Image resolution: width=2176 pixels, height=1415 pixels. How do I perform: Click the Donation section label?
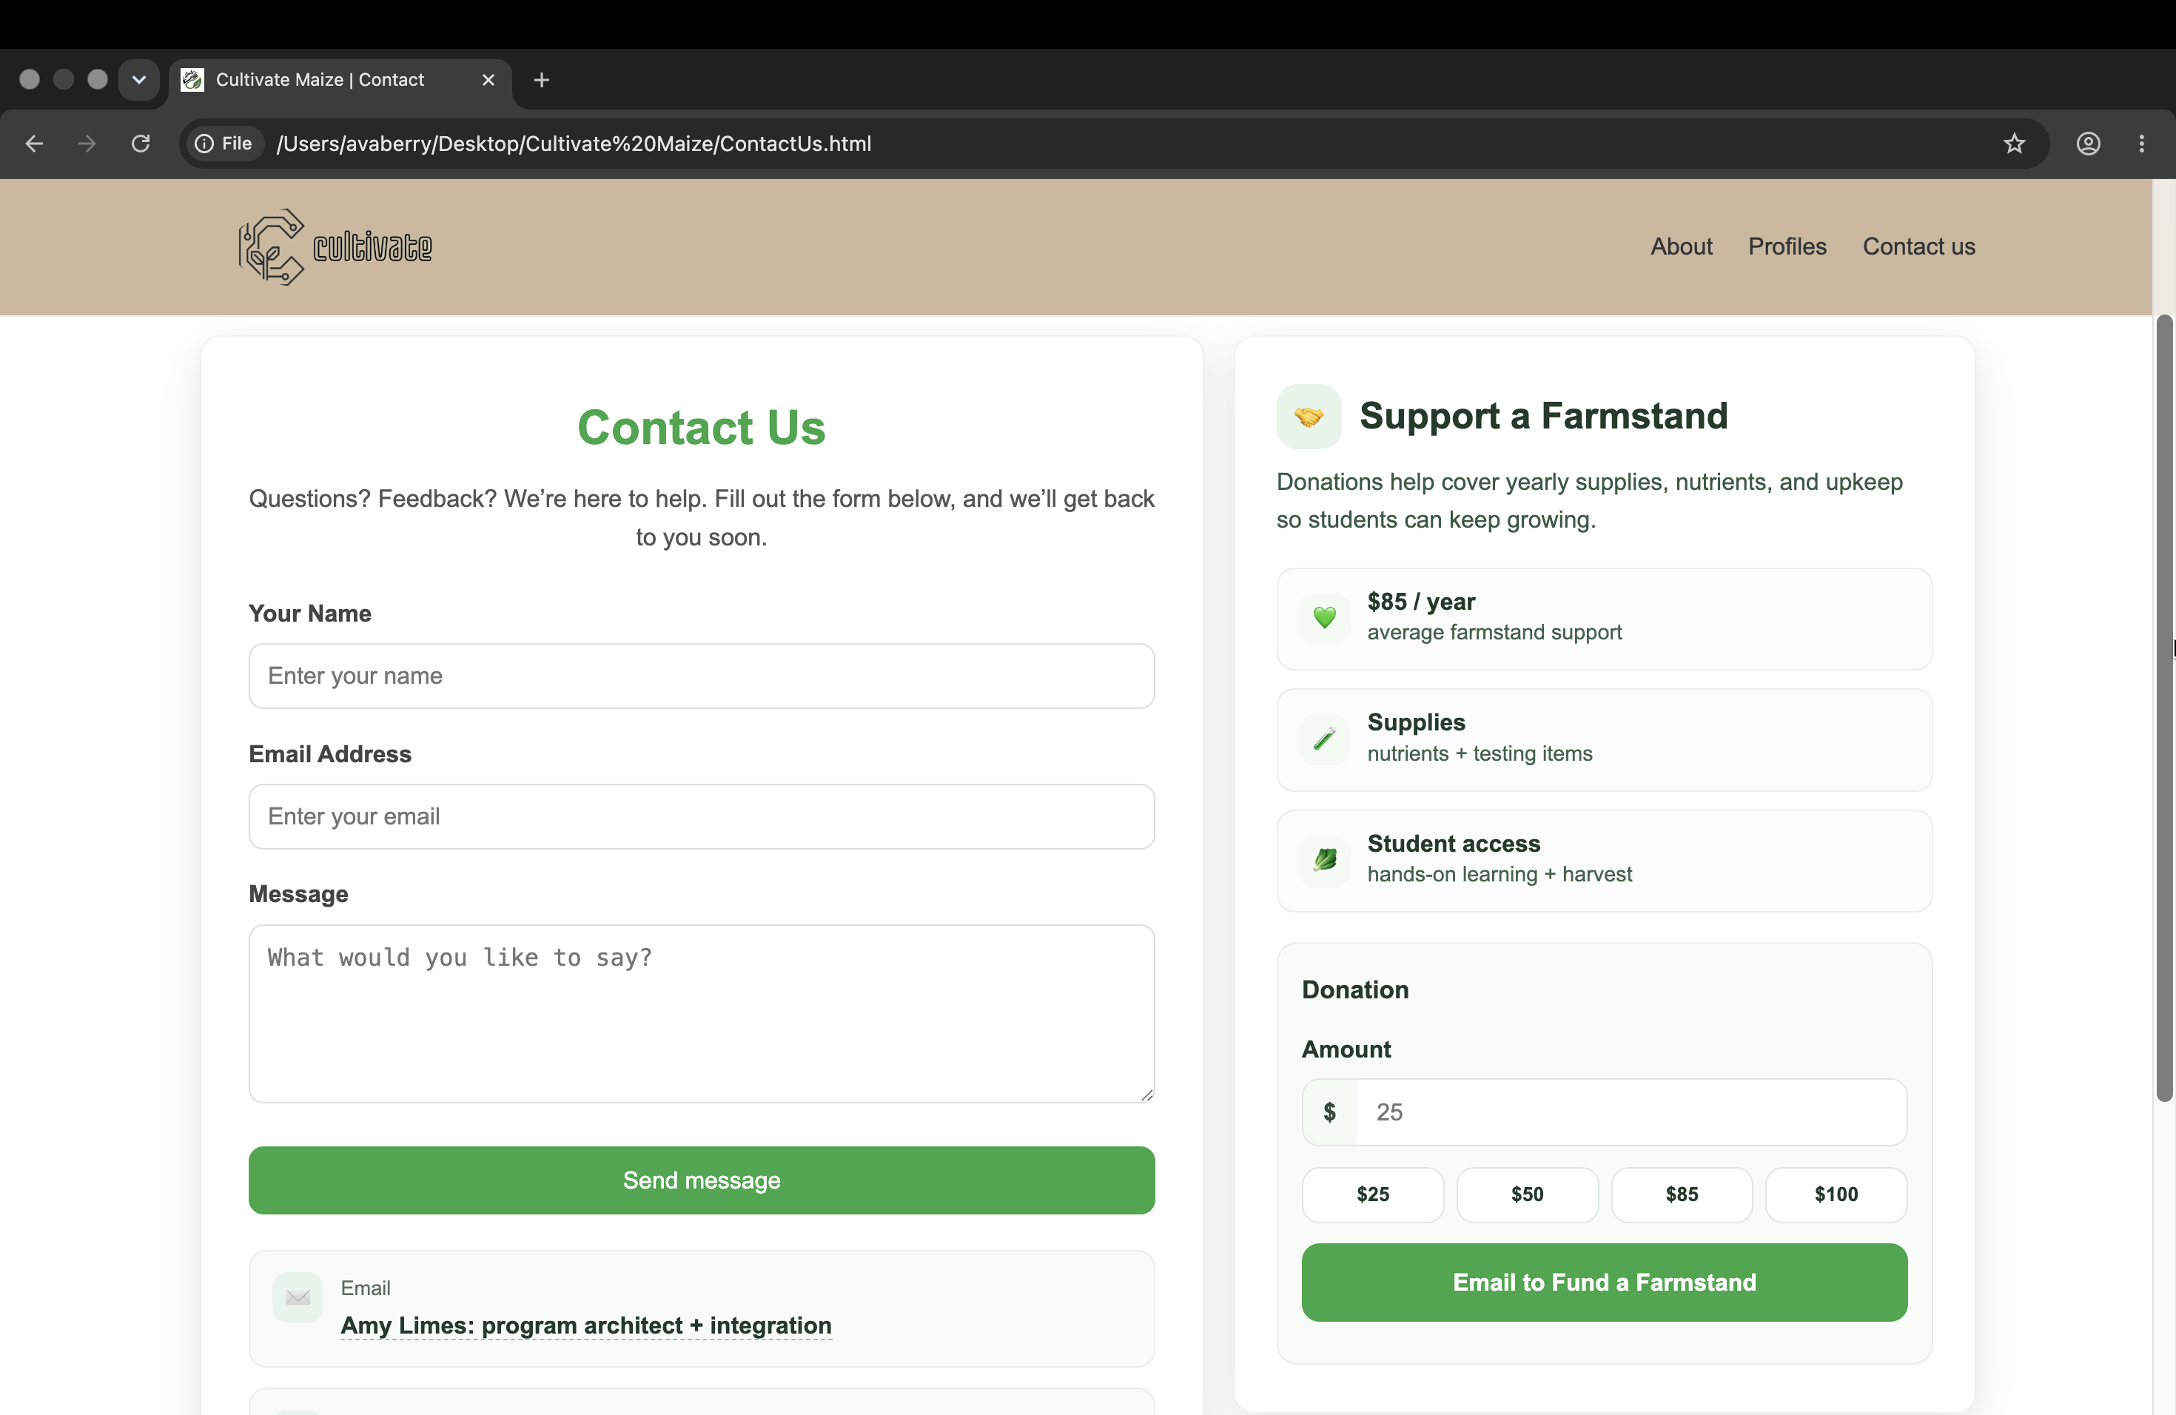coord(1355,990)
